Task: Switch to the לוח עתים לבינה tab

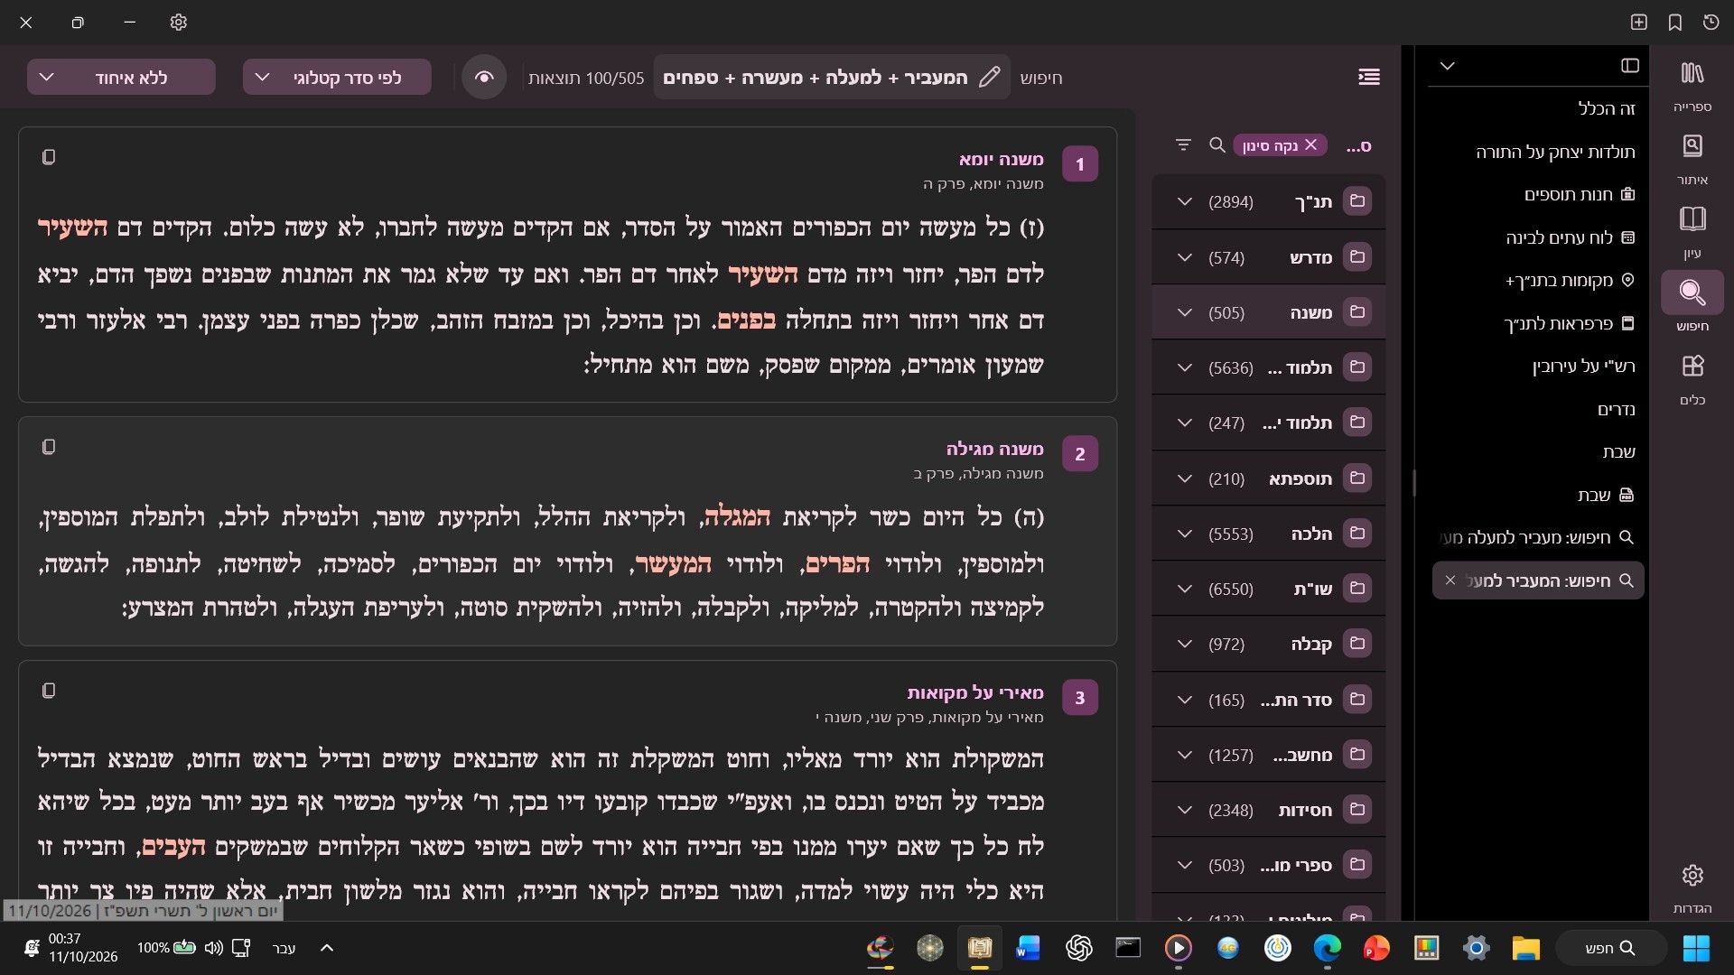Action: [1570, 237]
